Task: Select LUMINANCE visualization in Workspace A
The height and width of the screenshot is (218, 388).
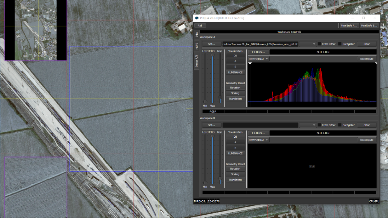Action: [x=235, y=72]
